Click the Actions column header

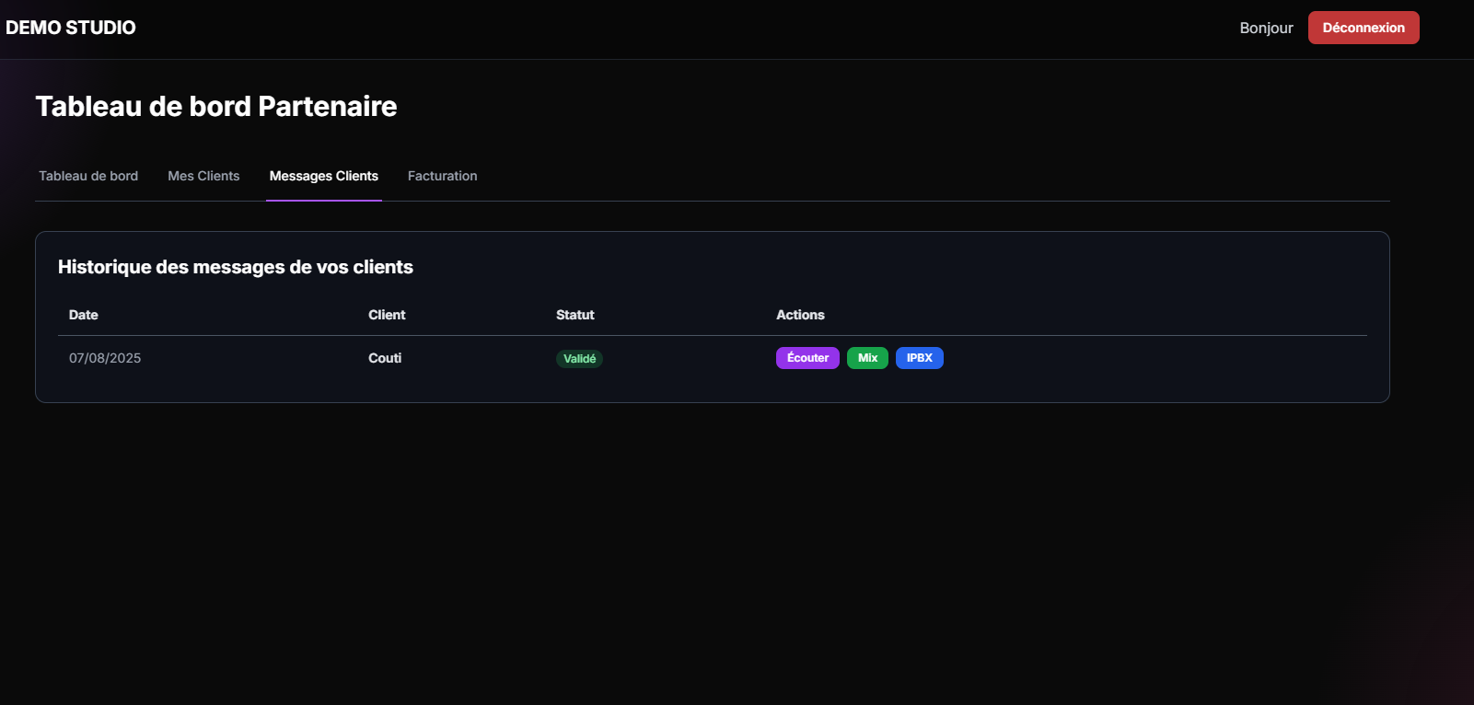coord(800,315)
